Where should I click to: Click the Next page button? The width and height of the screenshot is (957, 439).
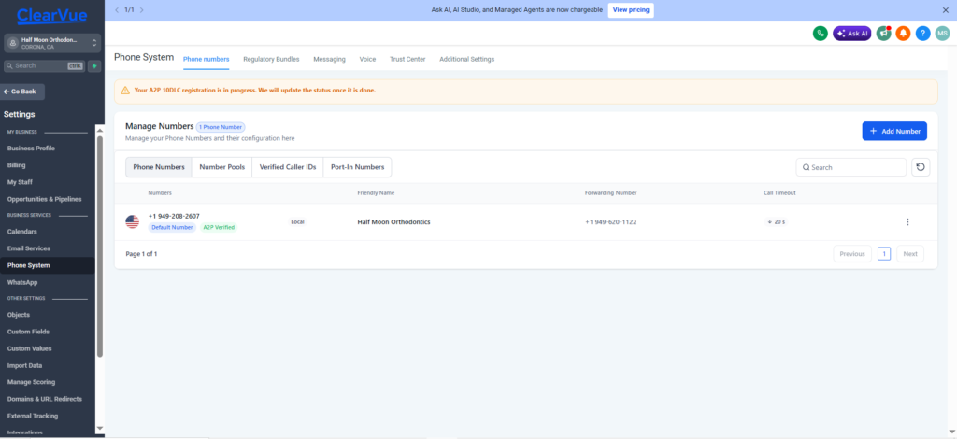[x=910, y=254]
